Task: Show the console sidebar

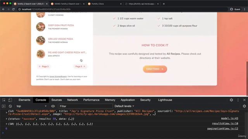Action: pyautogui.click(x=3, y=106)
